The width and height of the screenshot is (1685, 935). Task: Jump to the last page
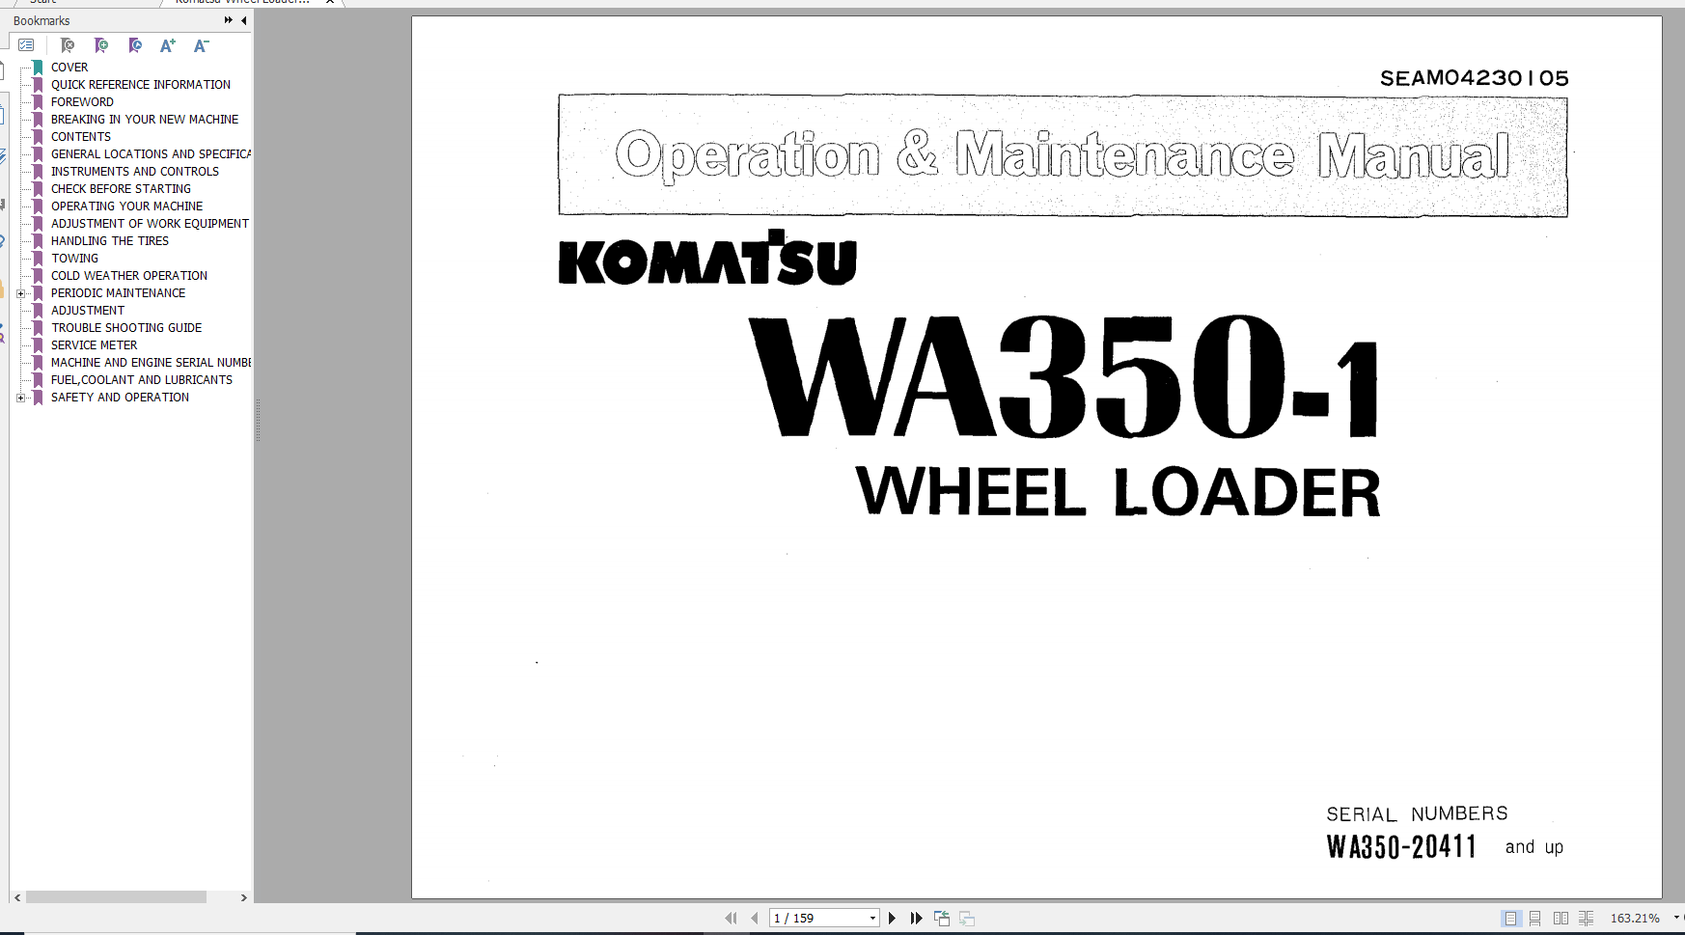tap(916, 919)
